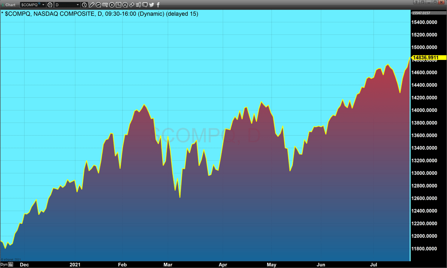This screenshot has height=268, width=447.
Task: Click the GET tools icon
Action: [105, 5]
